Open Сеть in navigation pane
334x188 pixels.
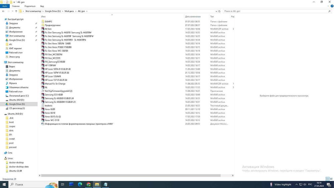click(x=10, y=153)
